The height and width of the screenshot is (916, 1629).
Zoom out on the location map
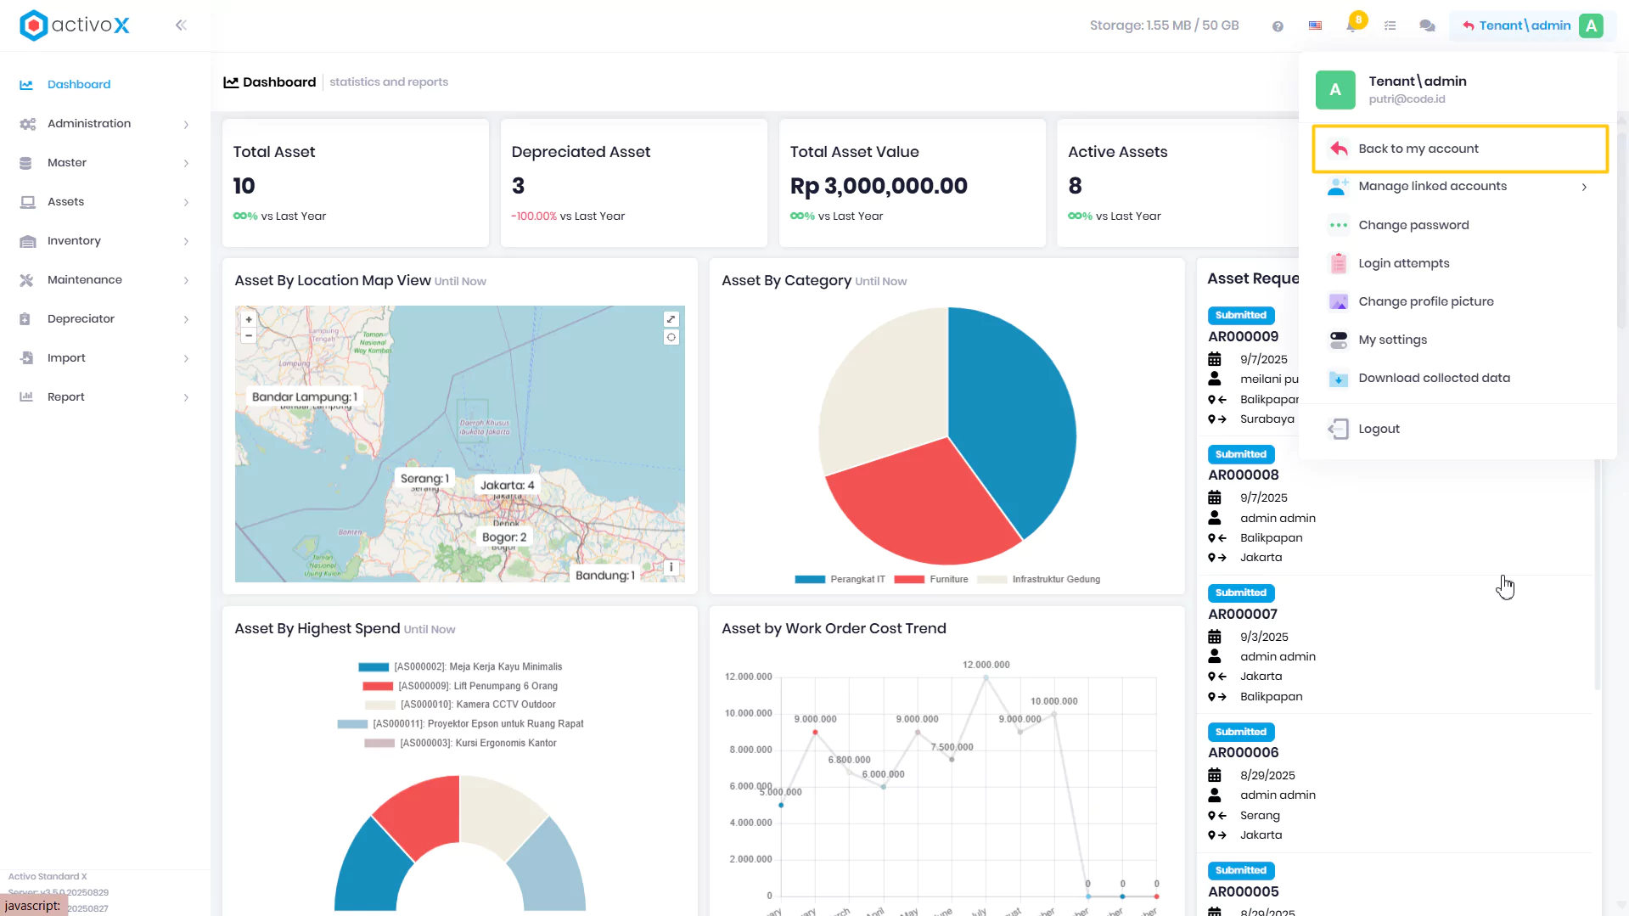click(249, 335)
